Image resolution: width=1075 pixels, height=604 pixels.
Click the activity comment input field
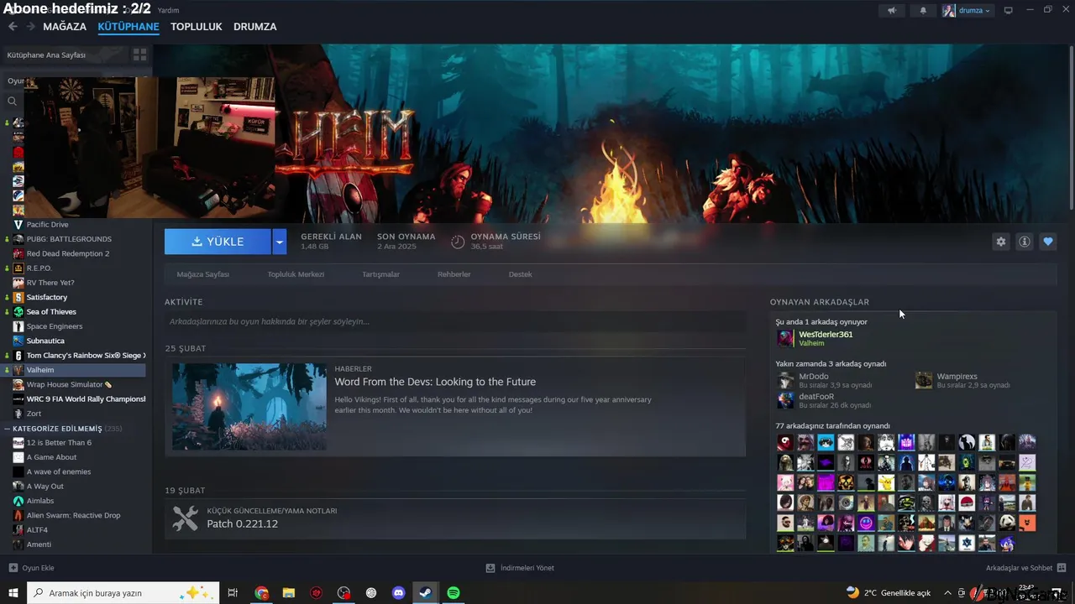tap(455, 321)
